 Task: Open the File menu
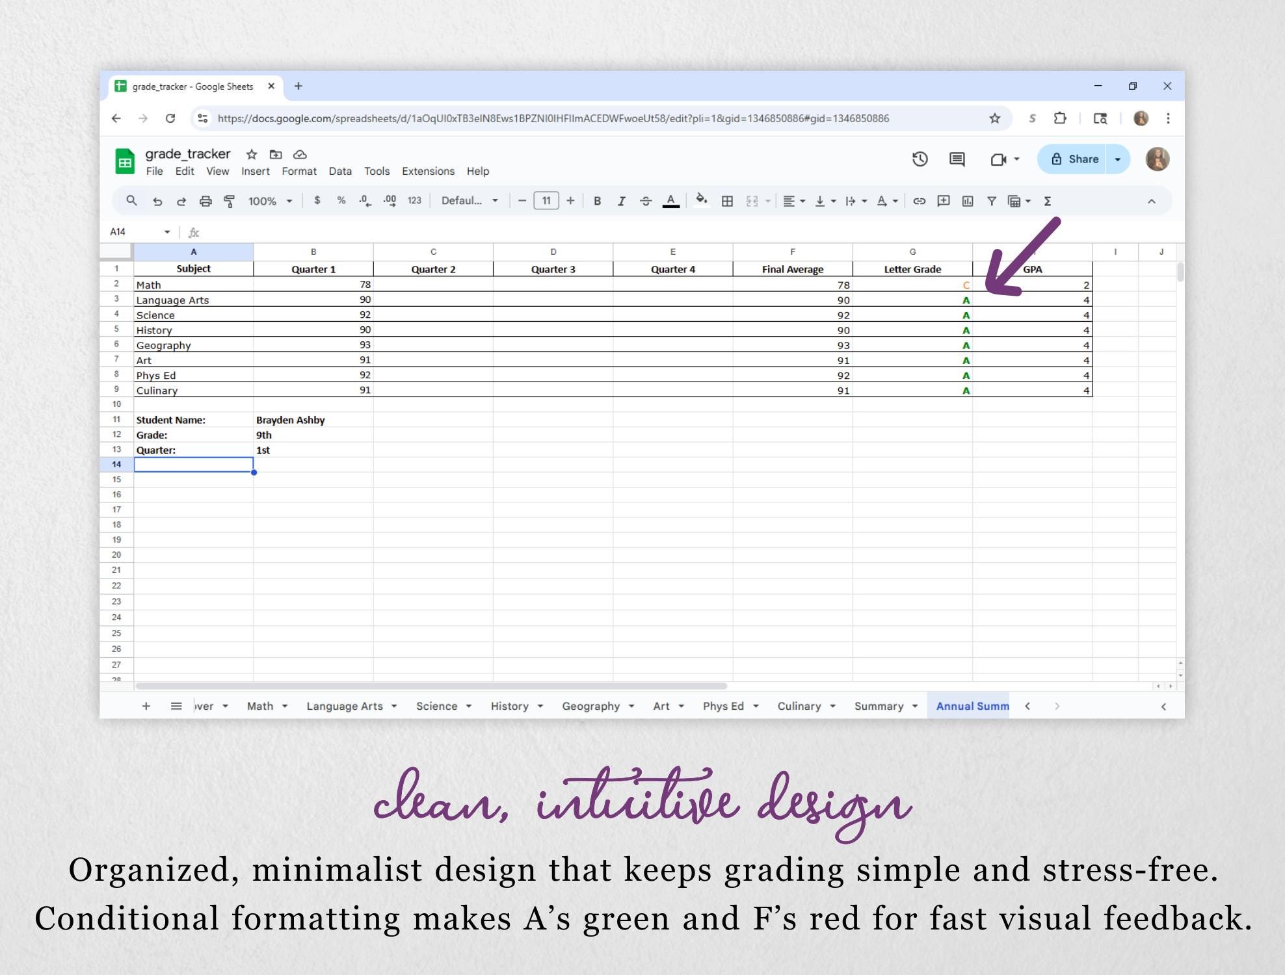(155, 171)
